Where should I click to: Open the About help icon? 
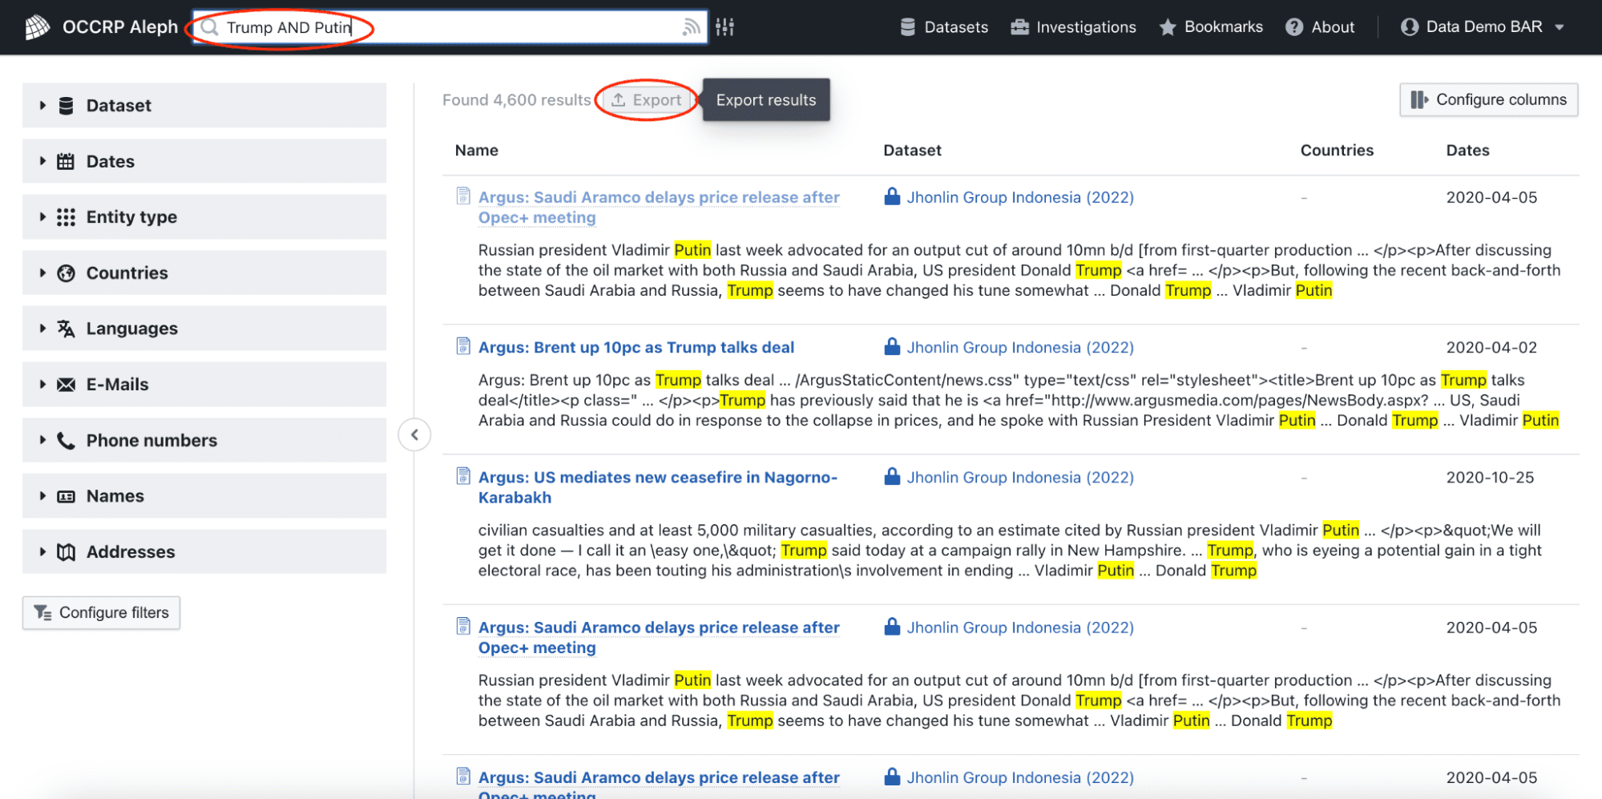click(1293, 27)
